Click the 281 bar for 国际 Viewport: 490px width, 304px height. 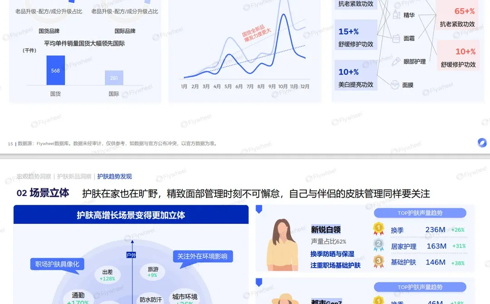[114, 78]
